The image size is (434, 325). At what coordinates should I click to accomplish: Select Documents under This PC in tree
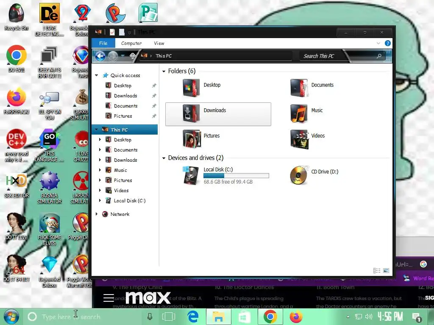coord(125,150)
